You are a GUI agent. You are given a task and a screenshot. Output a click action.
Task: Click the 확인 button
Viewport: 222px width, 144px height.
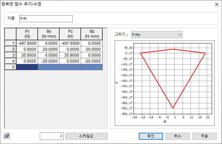tap(151, 136)
